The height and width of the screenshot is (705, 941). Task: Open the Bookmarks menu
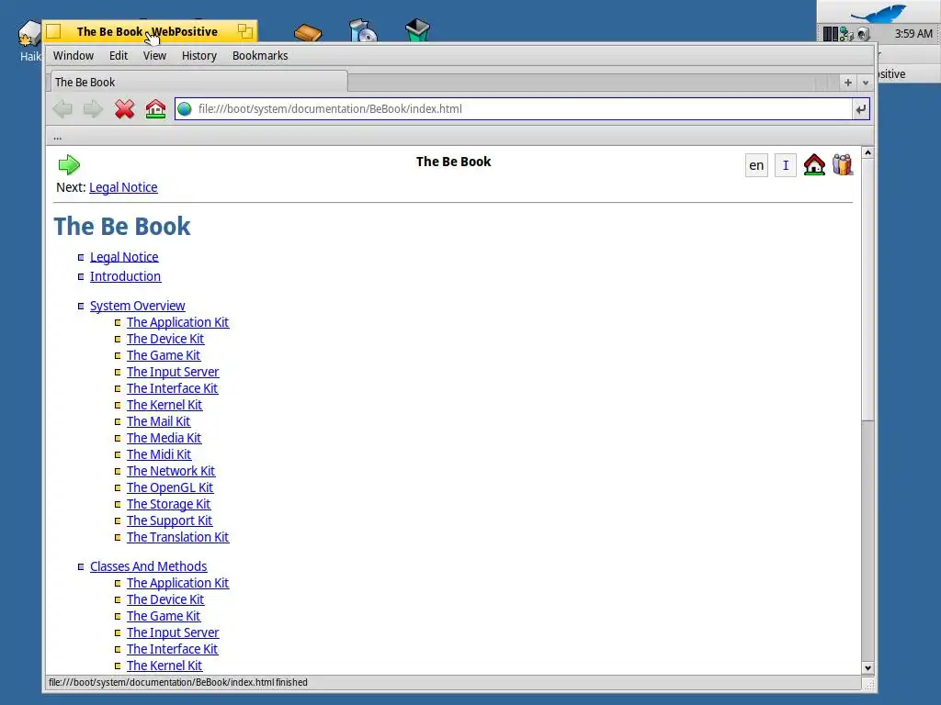coord(260,56)
